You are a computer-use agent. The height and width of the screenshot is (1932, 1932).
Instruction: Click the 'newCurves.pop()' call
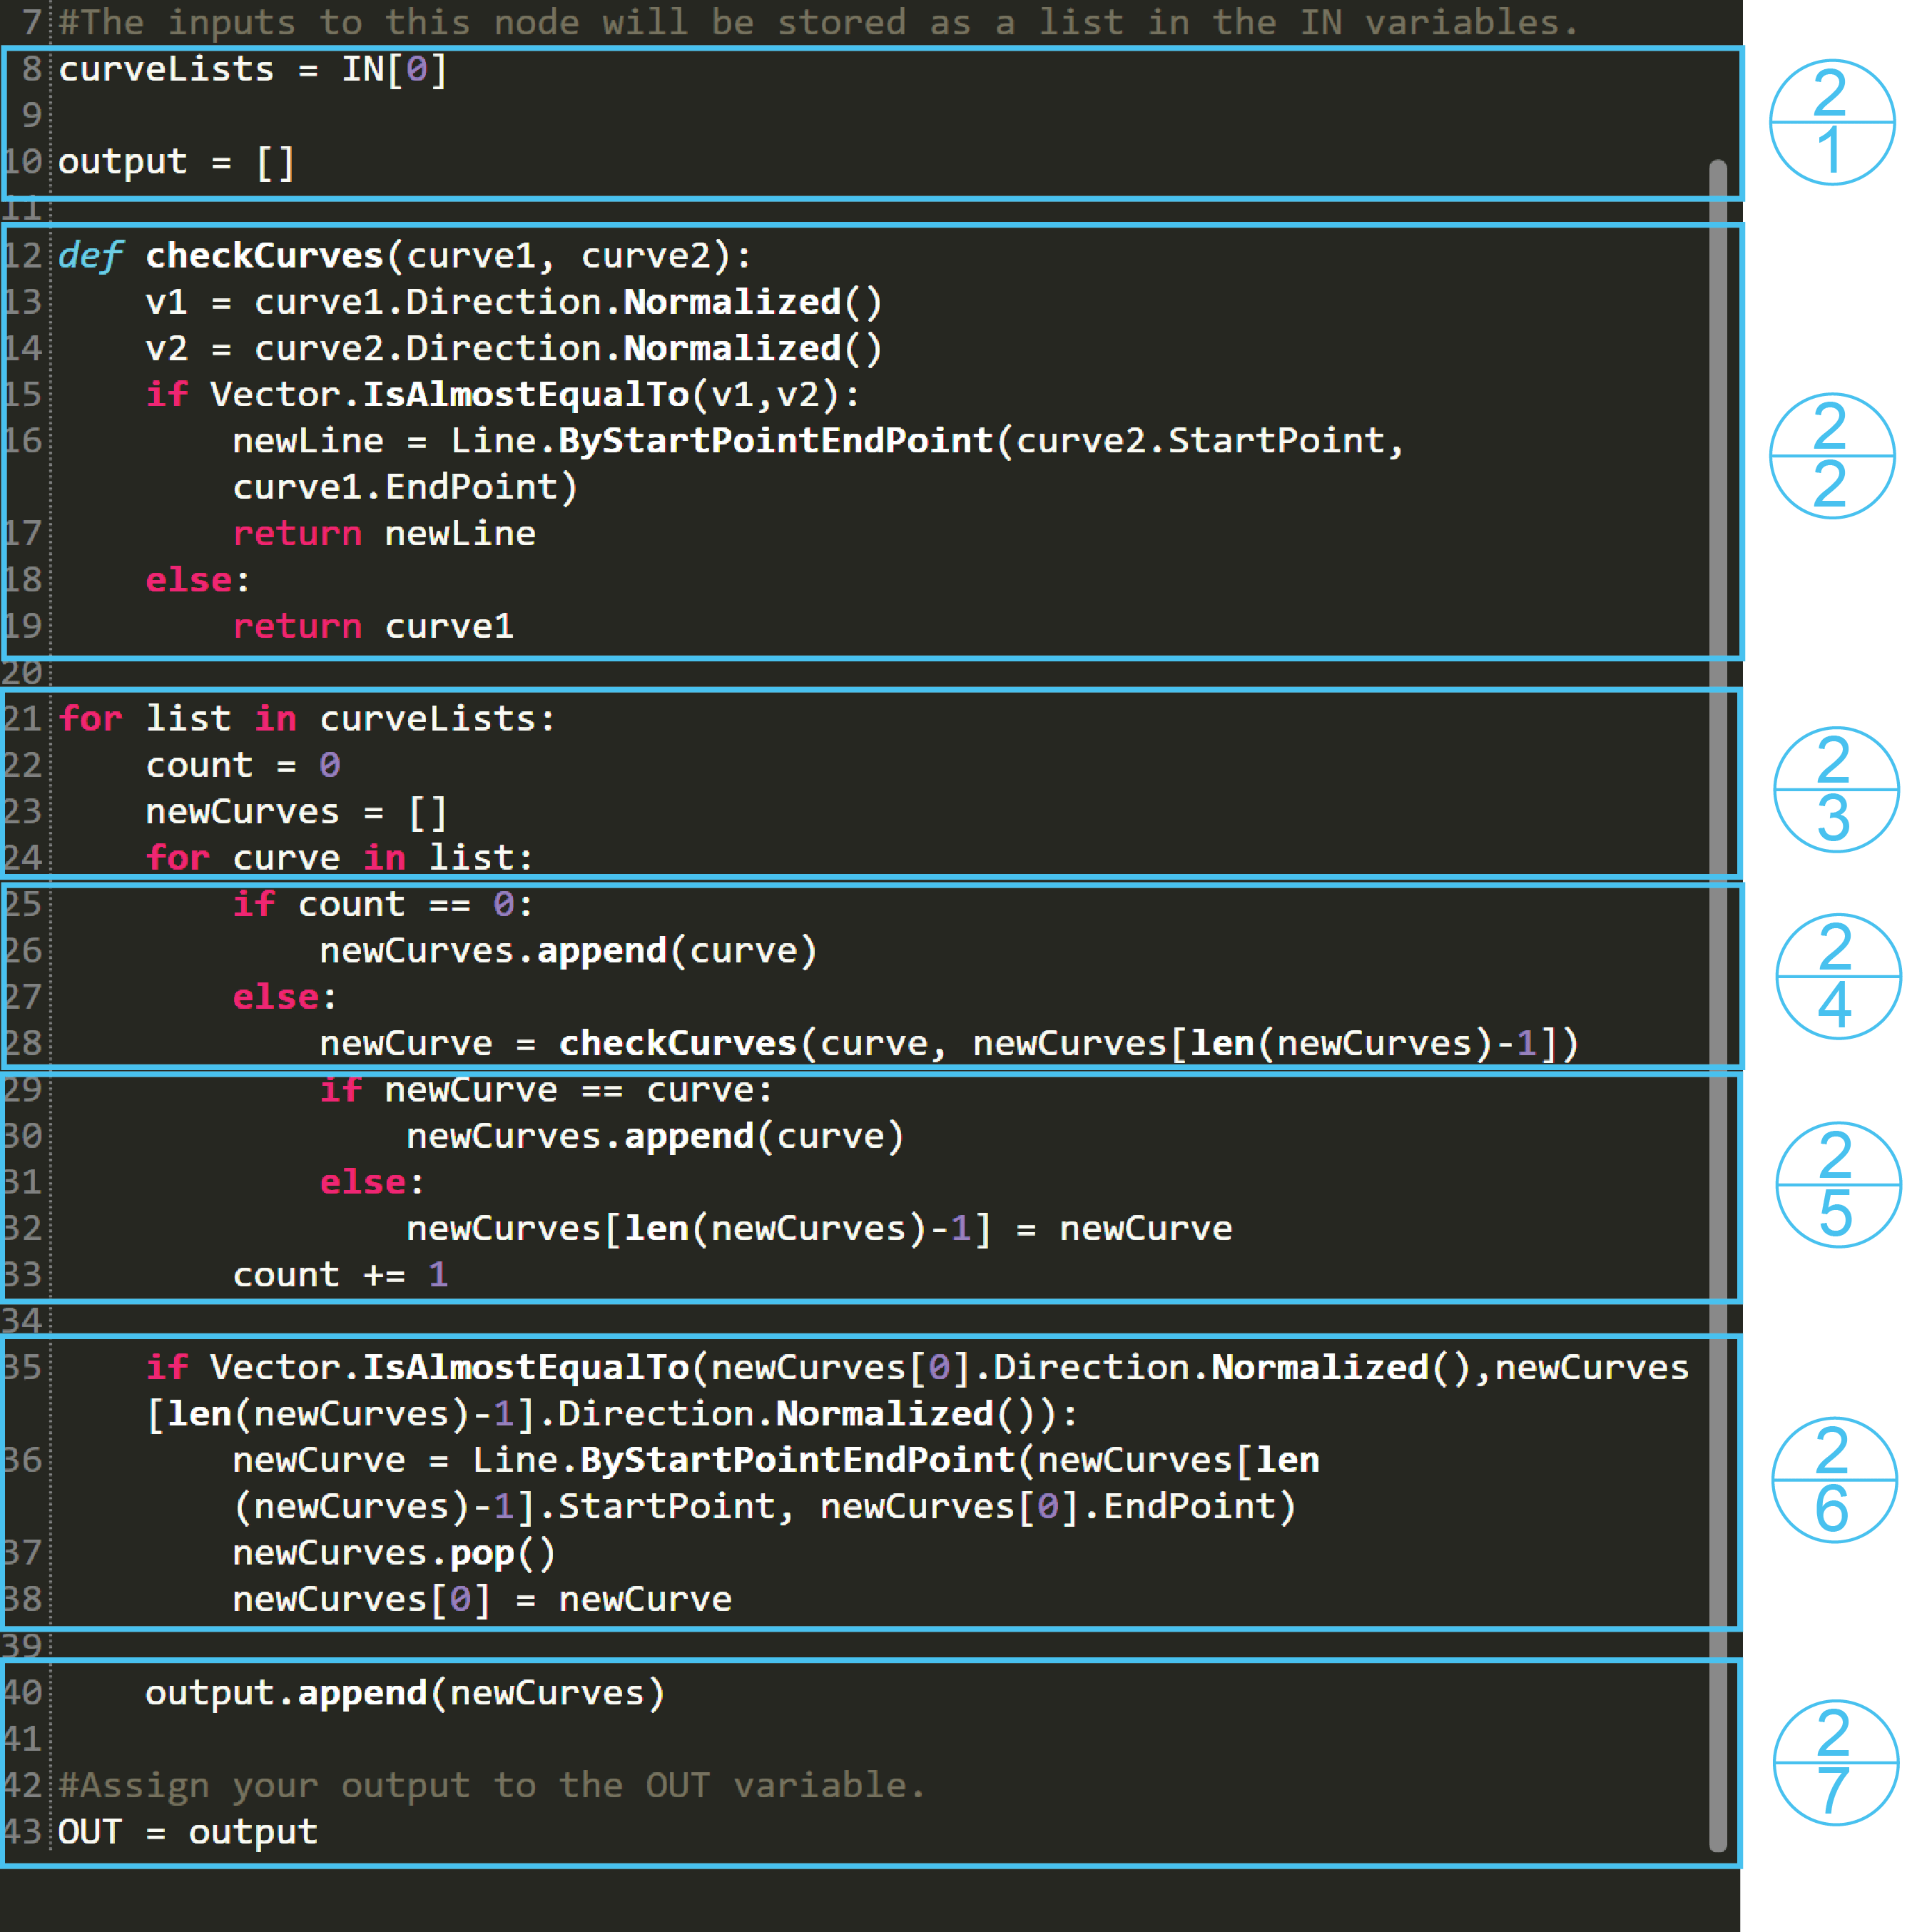click(x=393, y=1553)
